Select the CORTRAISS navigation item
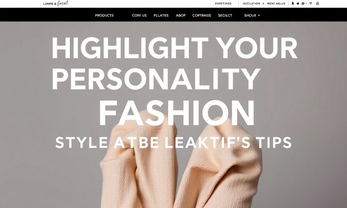 (x=202, y=15)
